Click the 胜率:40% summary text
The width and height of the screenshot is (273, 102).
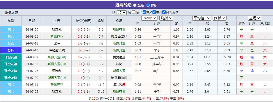coord(123,99)
